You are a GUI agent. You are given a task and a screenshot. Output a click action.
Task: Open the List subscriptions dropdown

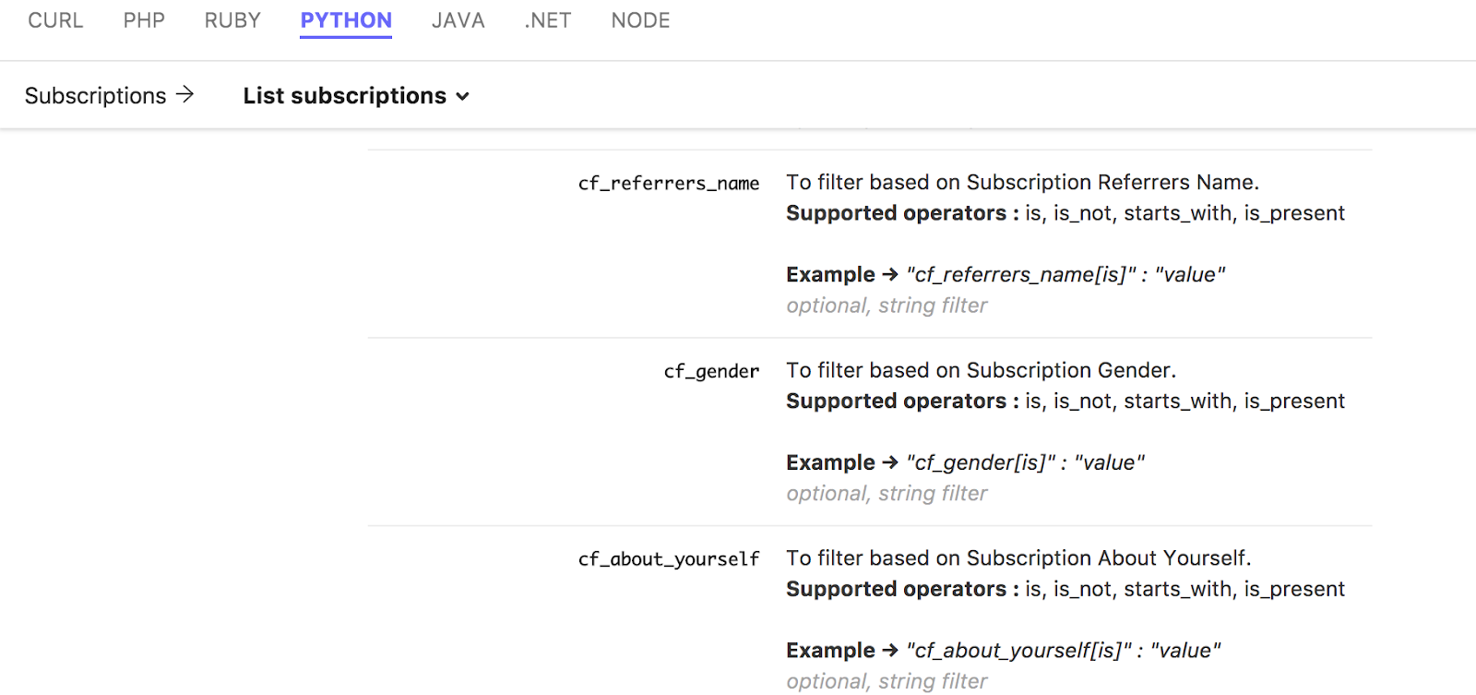[344, 96]
